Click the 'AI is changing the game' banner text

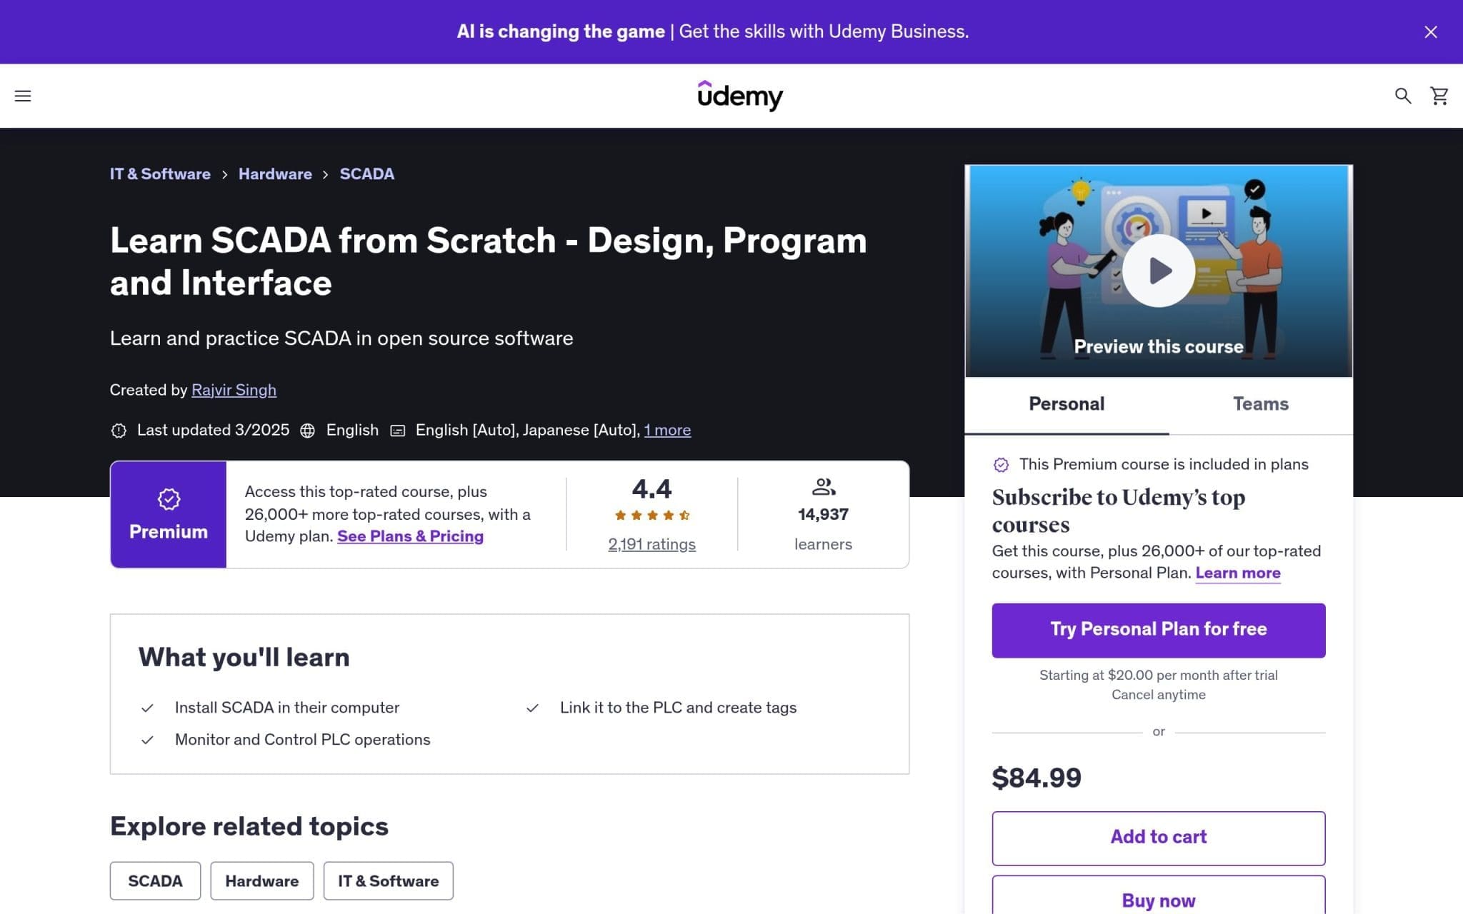(x=561, y=31)
